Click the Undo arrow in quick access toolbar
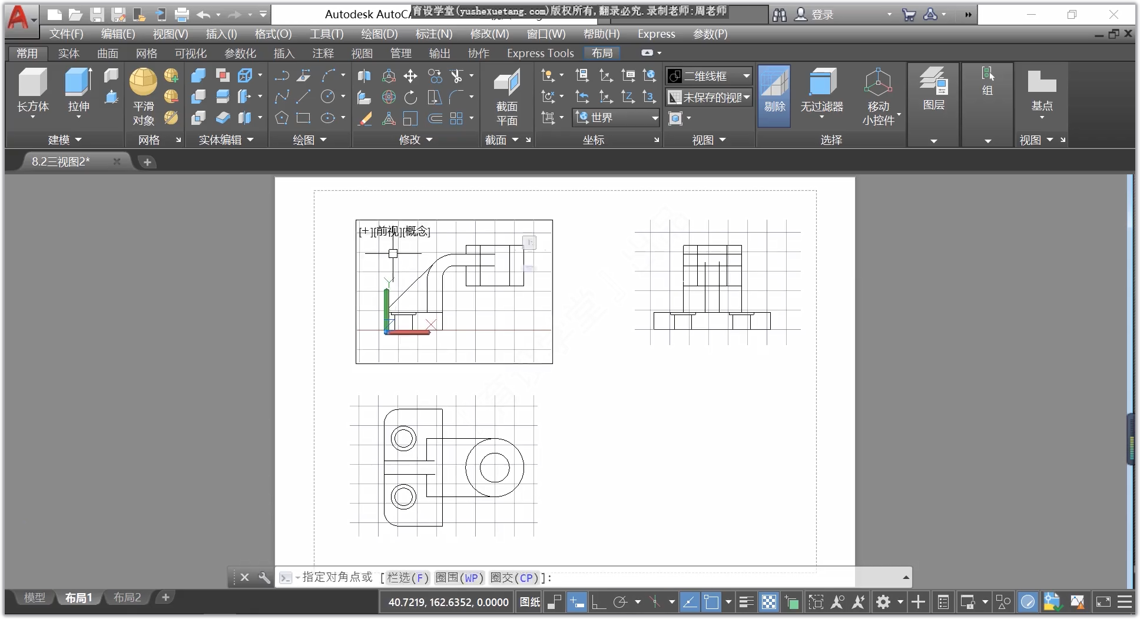Viewport: 1140px width, 619px height. tap(204, 15)
